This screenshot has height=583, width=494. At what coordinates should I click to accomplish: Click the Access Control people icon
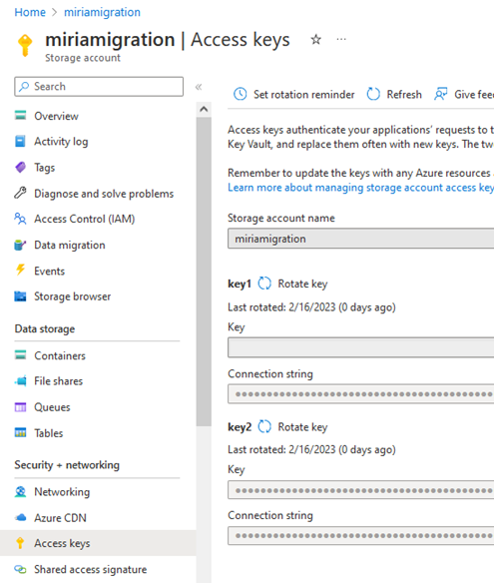point(20,219)
